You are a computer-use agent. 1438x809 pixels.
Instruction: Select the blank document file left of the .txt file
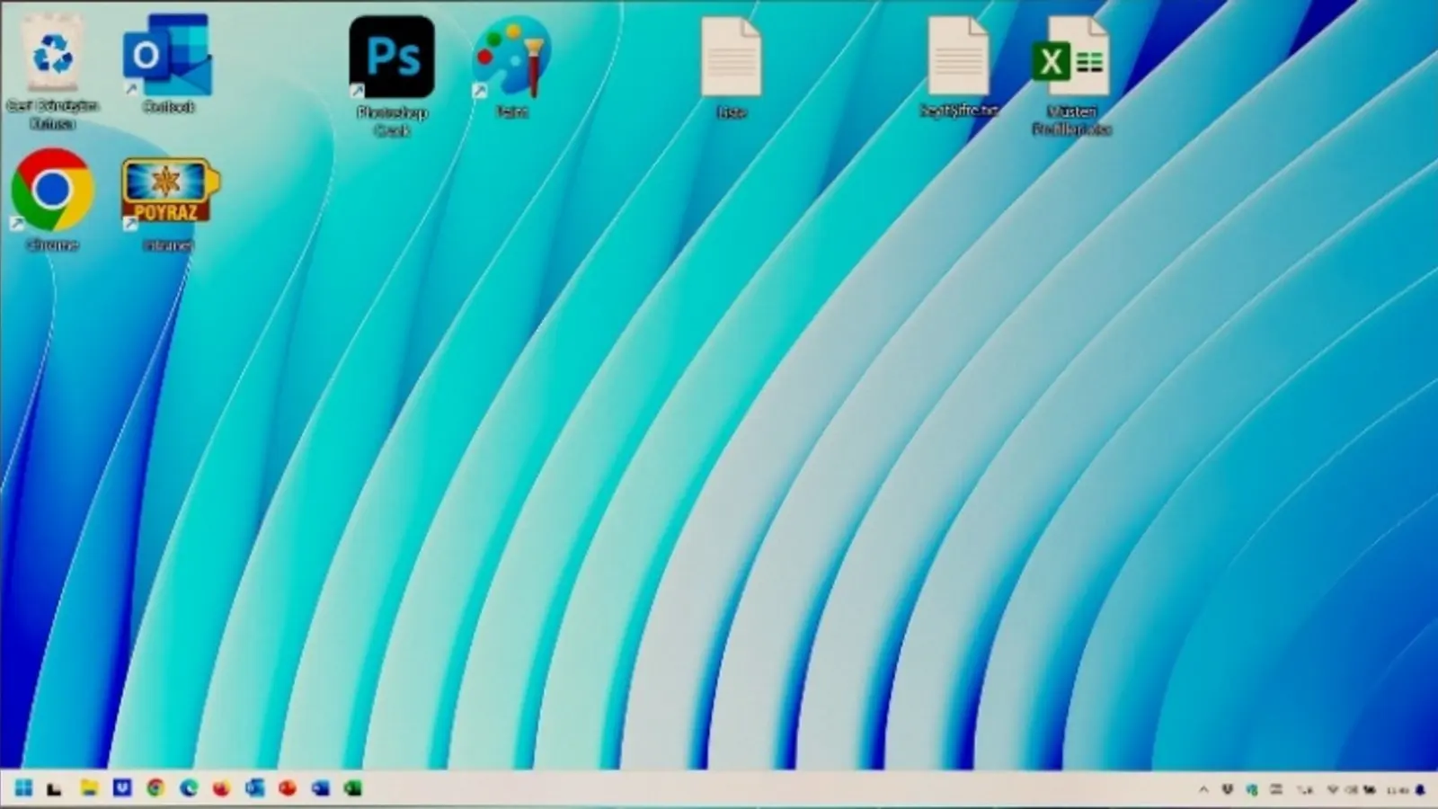(732, 68)
